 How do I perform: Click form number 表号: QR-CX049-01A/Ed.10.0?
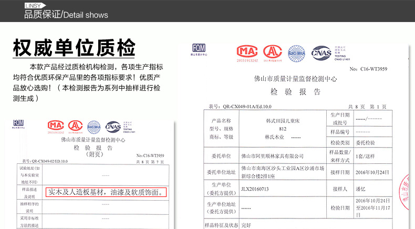[240, 107]
